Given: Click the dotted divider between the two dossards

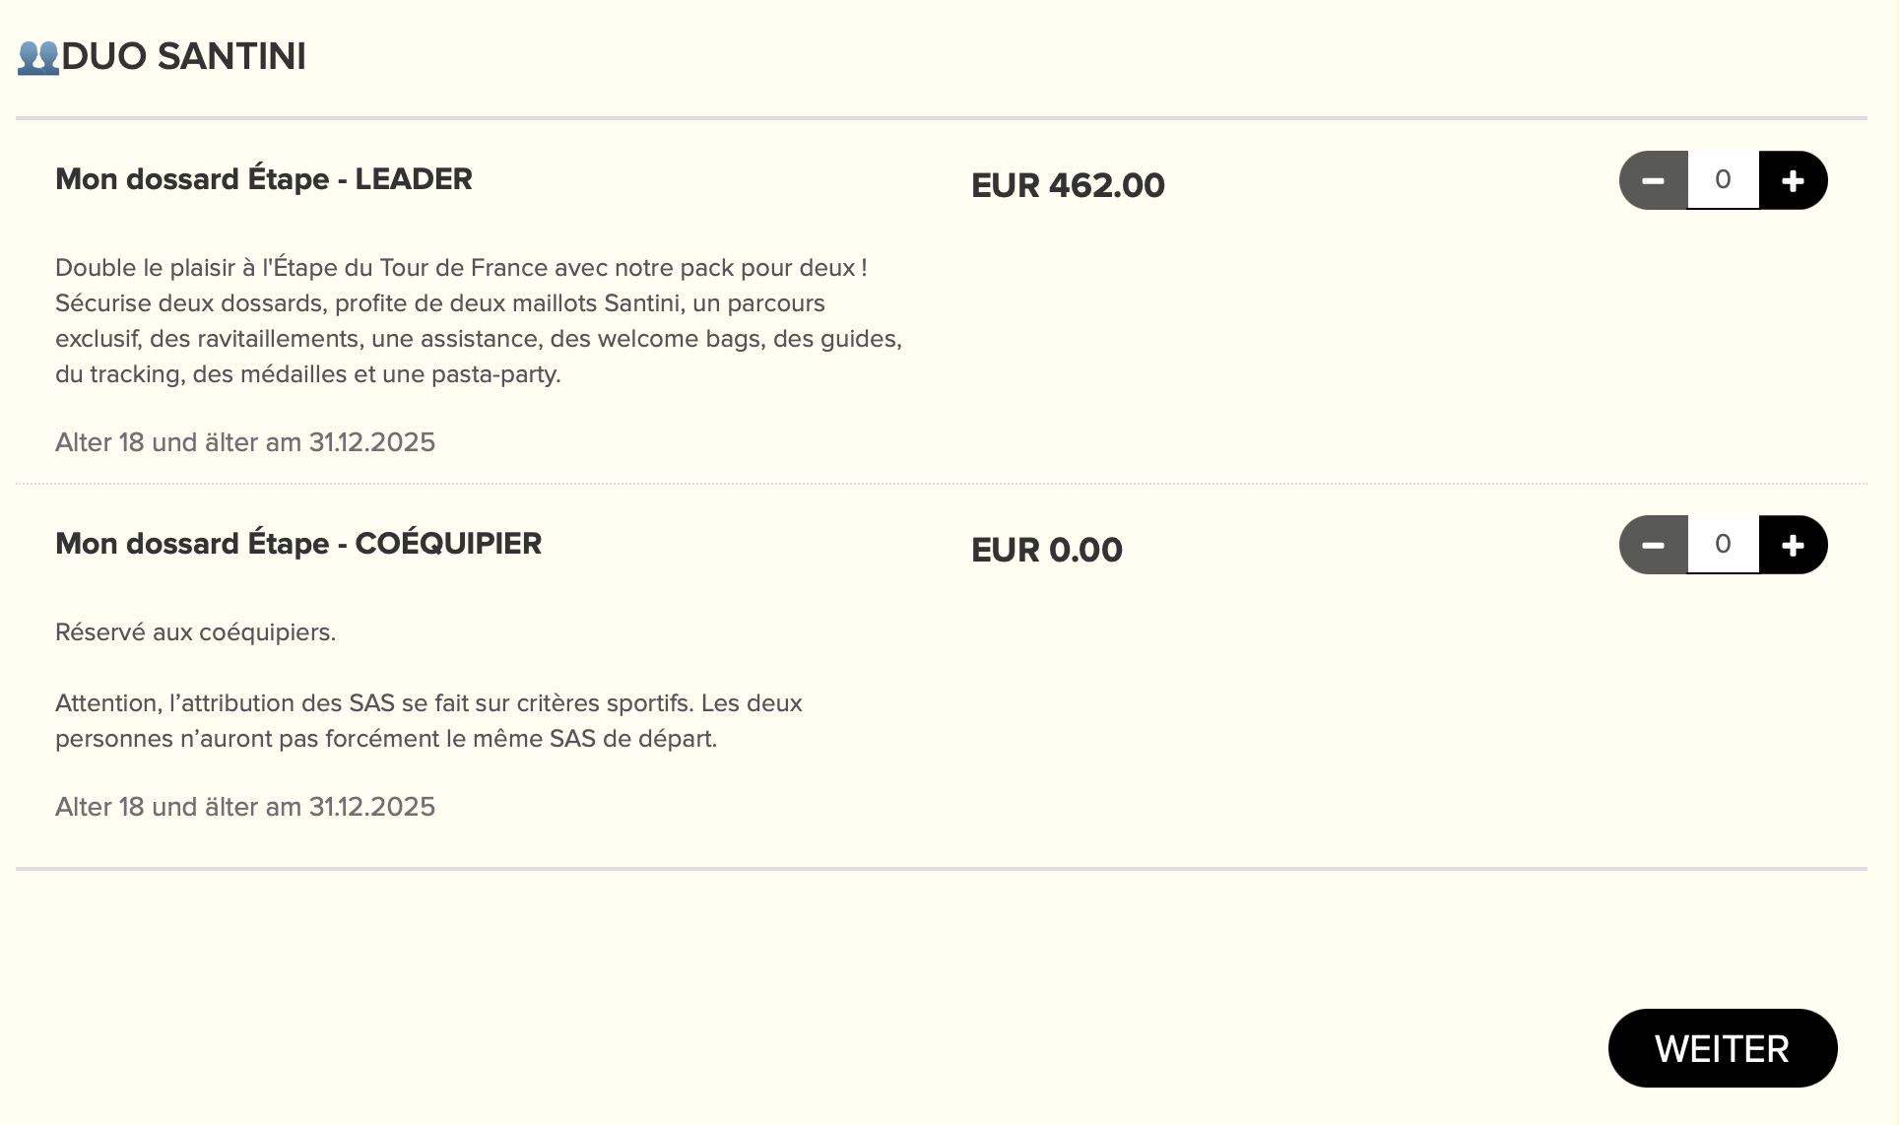Looking at the screenshot, I should tap(941, 484).
